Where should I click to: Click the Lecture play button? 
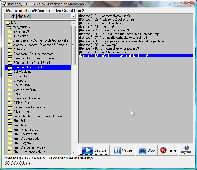94,150
